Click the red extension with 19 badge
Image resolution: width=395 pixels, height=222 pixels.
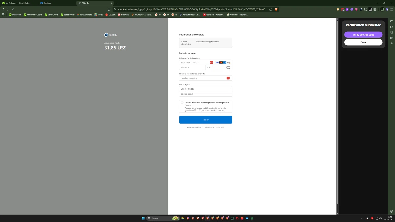click(x=343, y=9)
